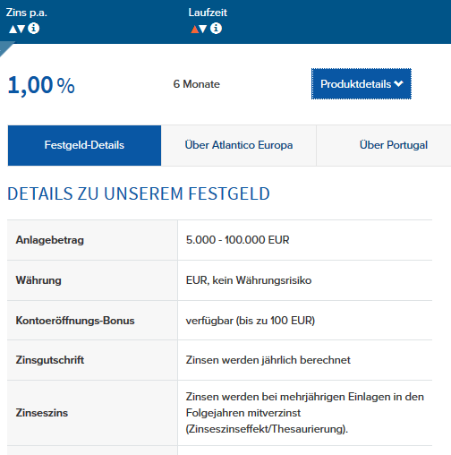Screen dimensions: 451x455
Task: Click the Anlagebetrag row label
Action: click(50, 240)
